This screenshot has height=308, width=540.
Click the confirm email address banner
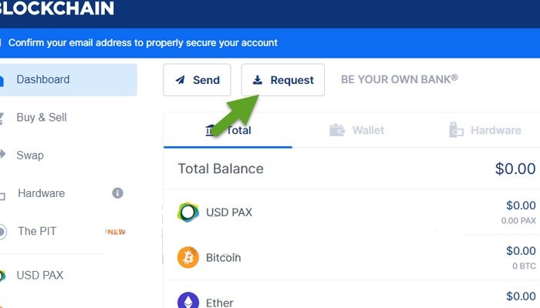pos(270,43)
